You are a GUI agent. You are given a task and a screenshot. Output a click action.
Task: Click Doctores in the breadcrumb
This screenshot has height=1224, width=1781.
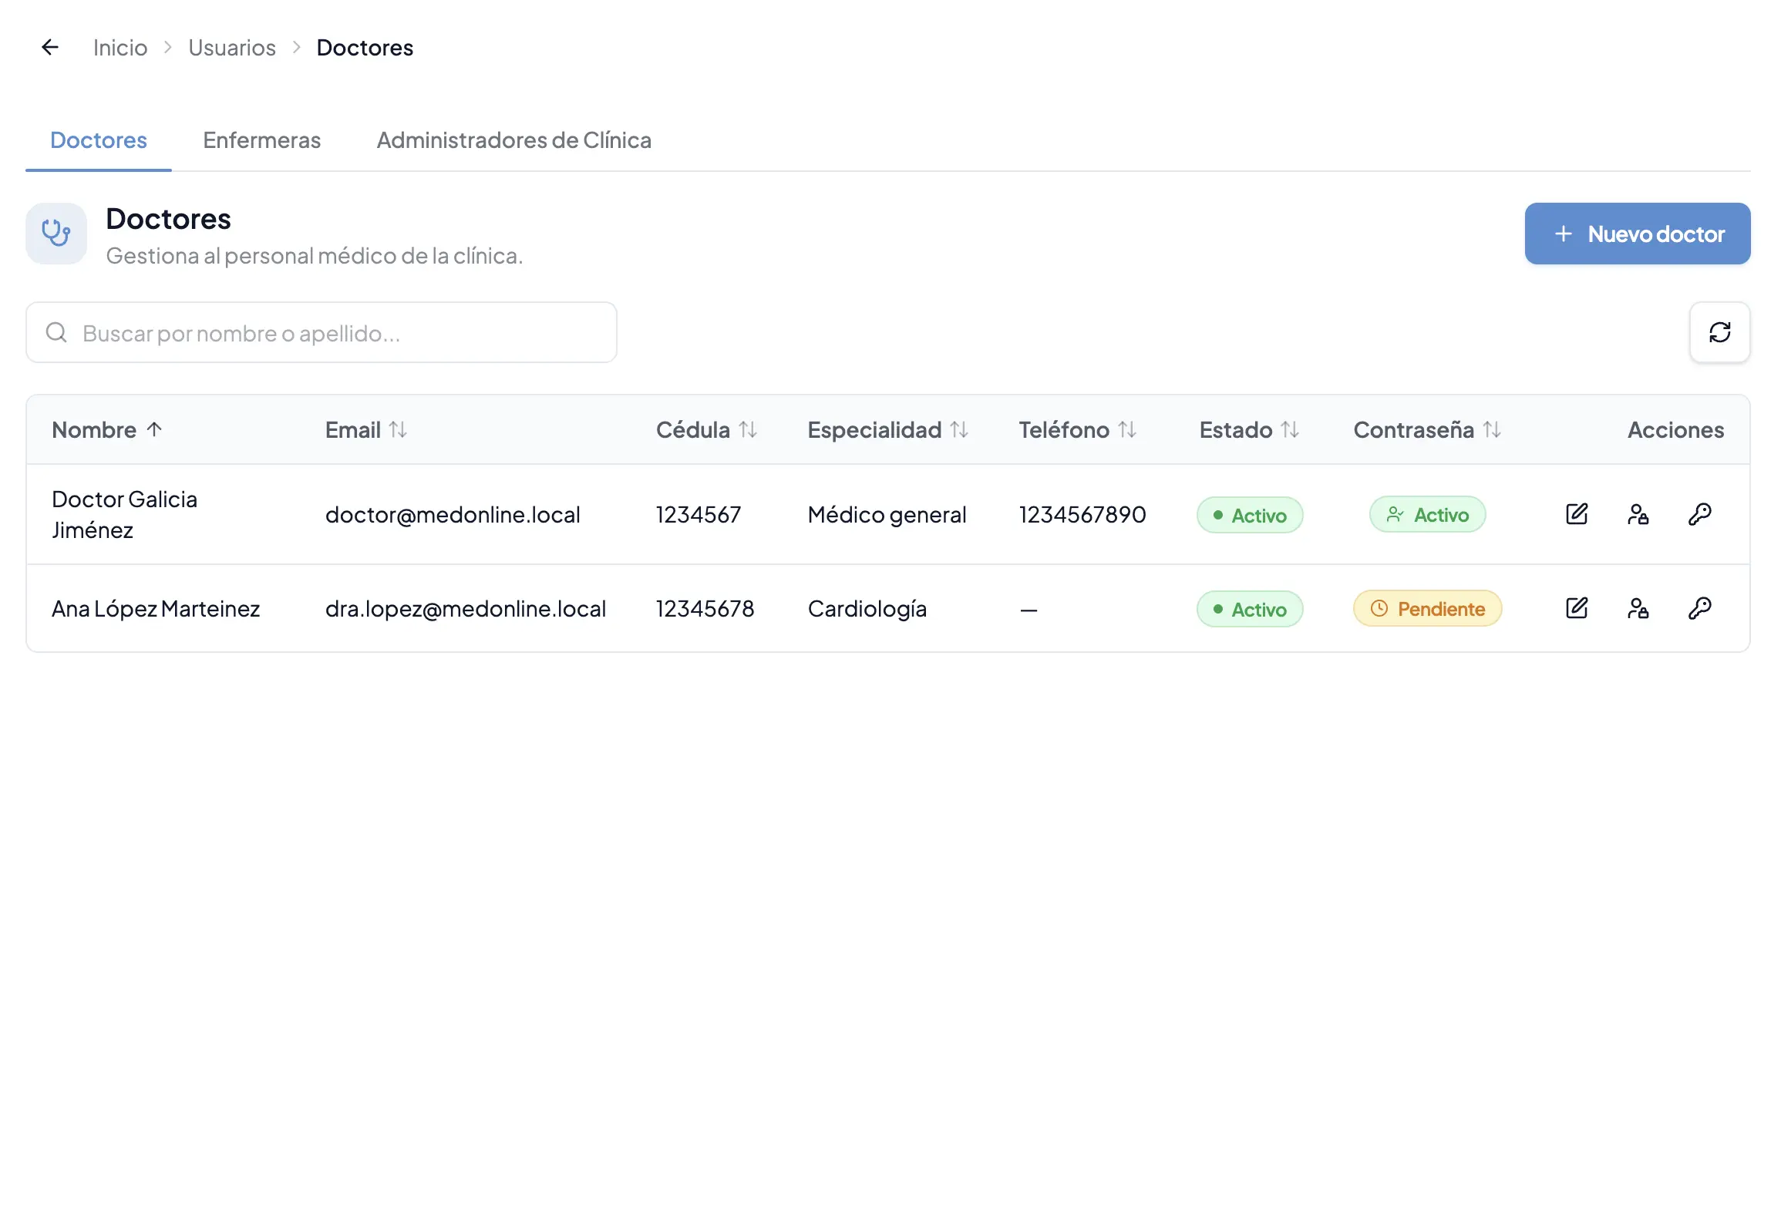(365, 48)
